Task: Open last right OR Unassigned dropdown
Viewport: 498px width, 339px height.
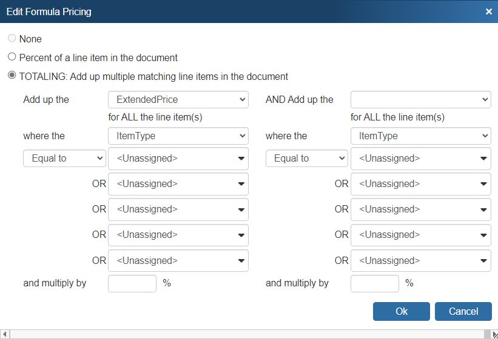Action: [420, 260]
